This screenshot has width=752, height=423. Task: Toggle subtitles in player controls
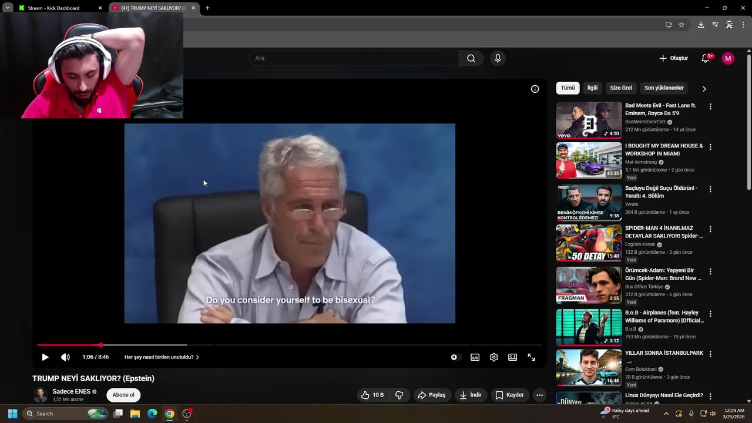(475, 357)
